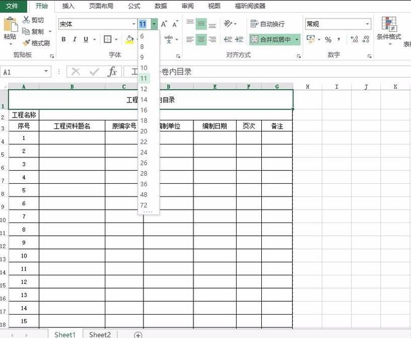Click the Paste icon

10,25
